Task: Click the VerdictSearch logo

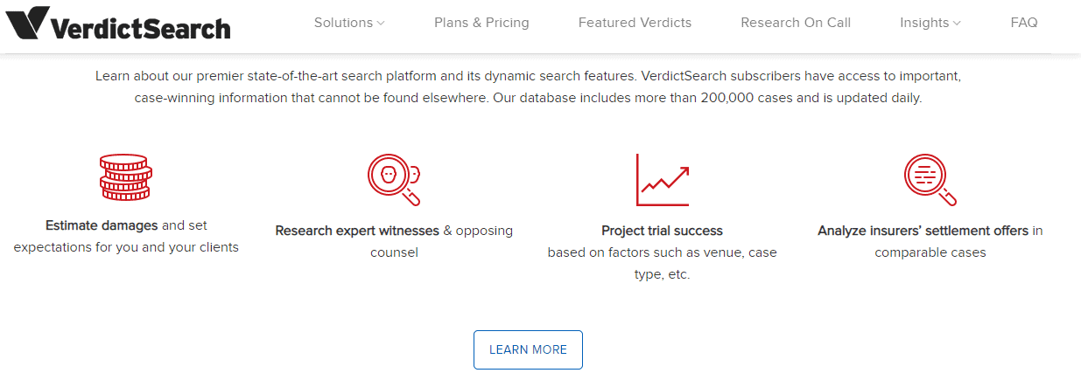Action: point(118,24)
